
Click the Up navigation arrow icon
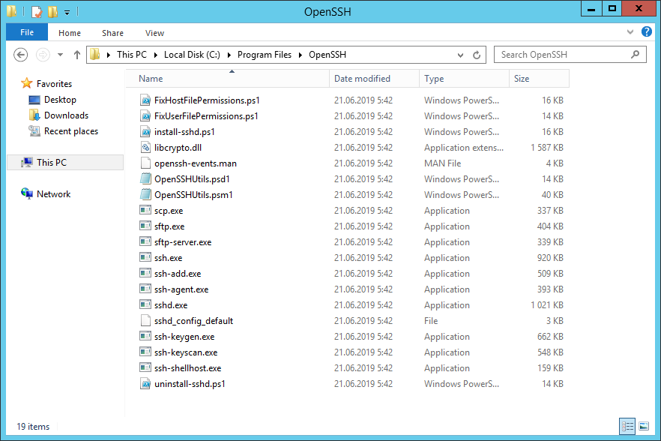click(x=77, y=54)
